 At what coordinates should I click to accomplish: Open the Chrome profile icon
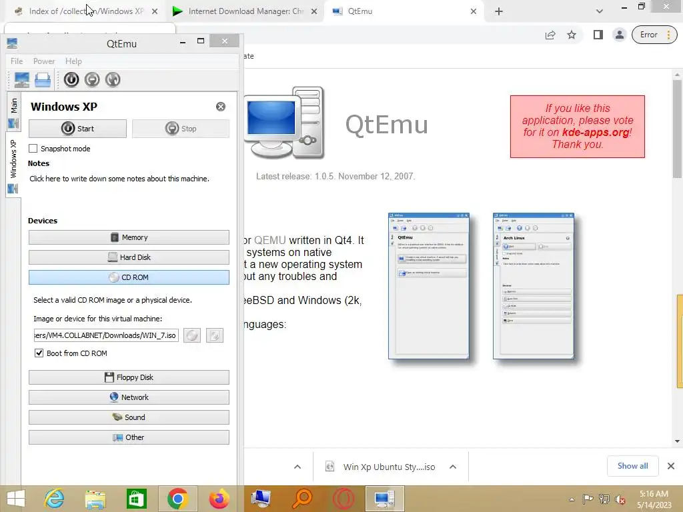[x=620, y=35]
